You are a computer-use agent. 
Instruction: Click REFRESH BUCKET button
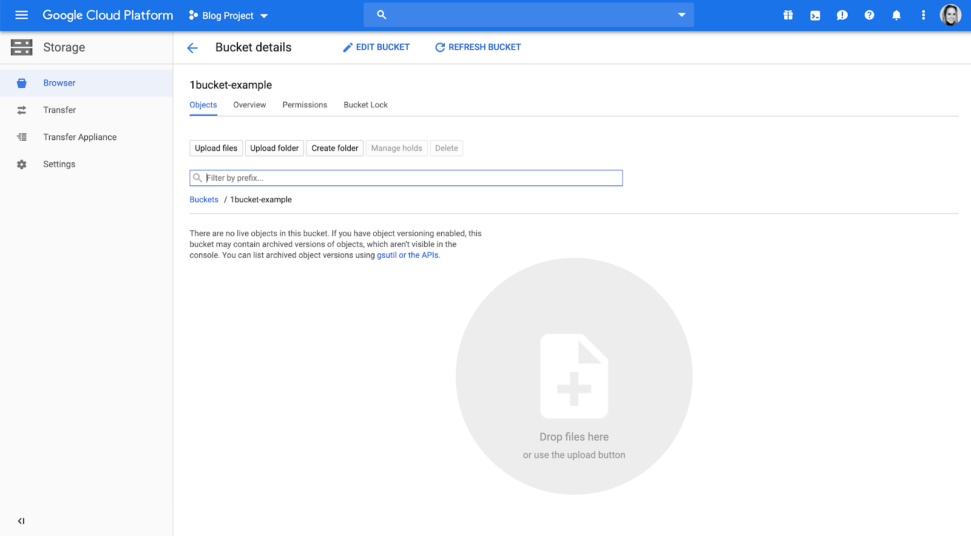tap(478, 47)
